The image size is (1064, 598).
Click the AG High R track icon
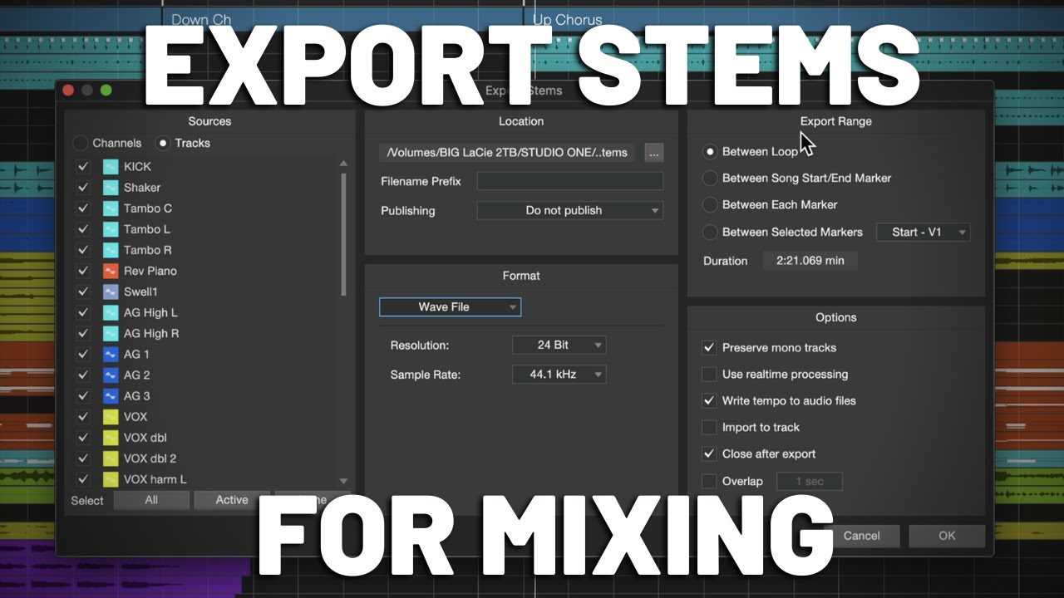click(111, 333)
